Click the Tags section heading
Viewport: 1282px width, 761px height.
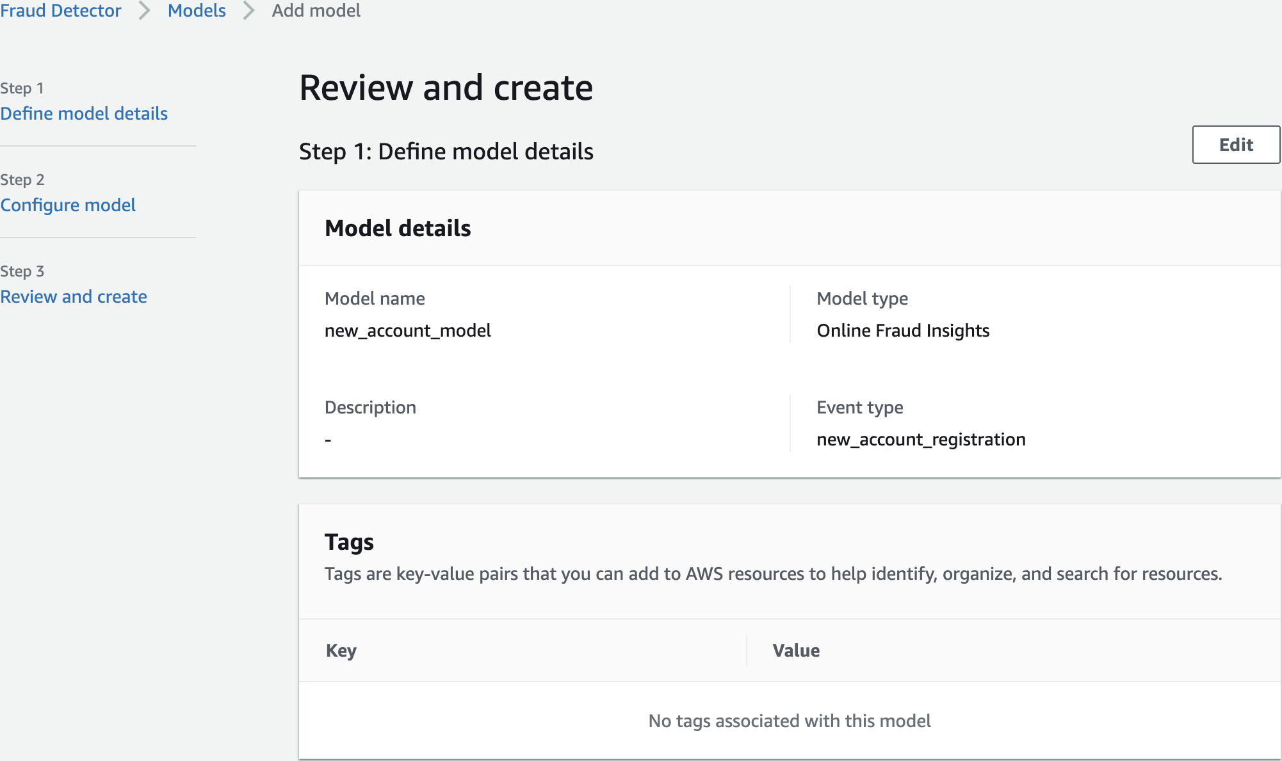[x=349, y=542]
